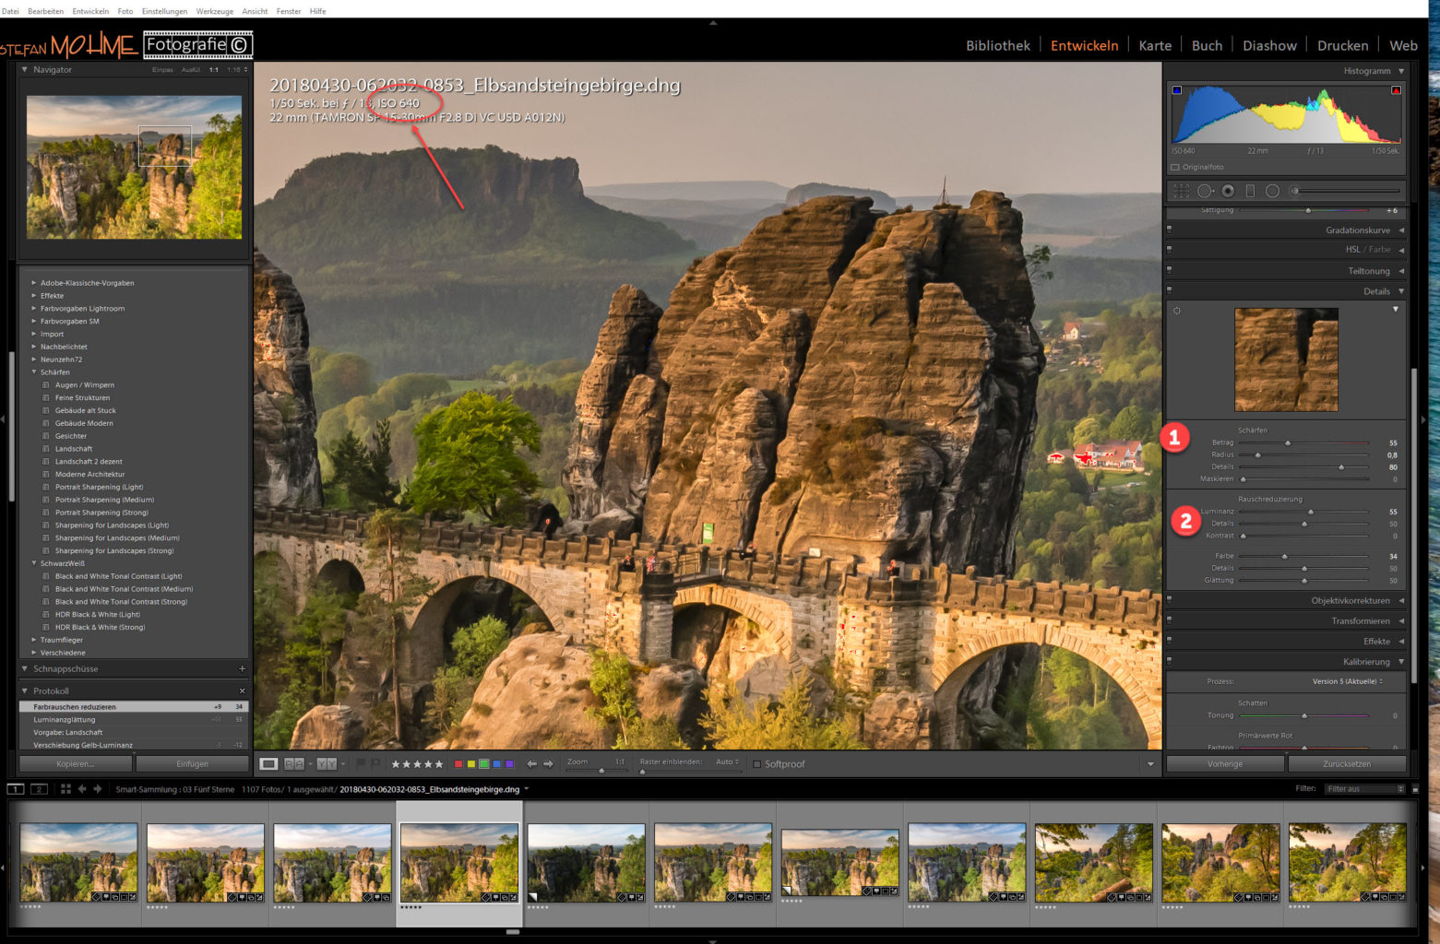Viewport: 1440px width, 944px height.
Task: Open the Diashow module
Action: (x=1269, y=46)
